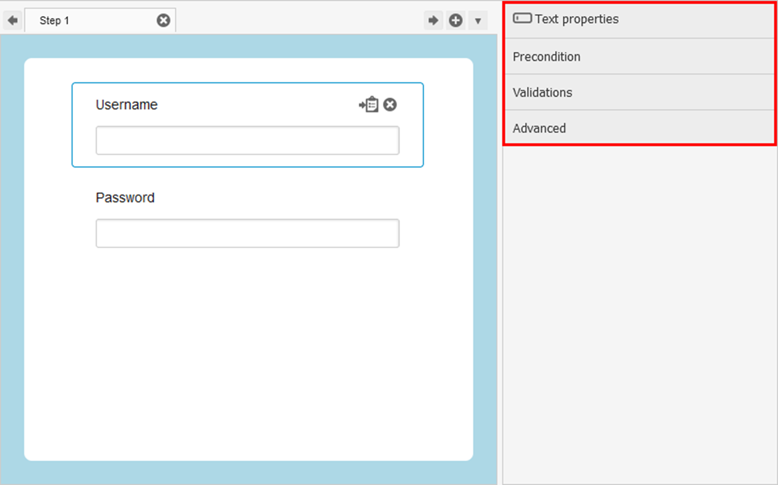
Task: Close the Step 1 tab
Action: 163,20
